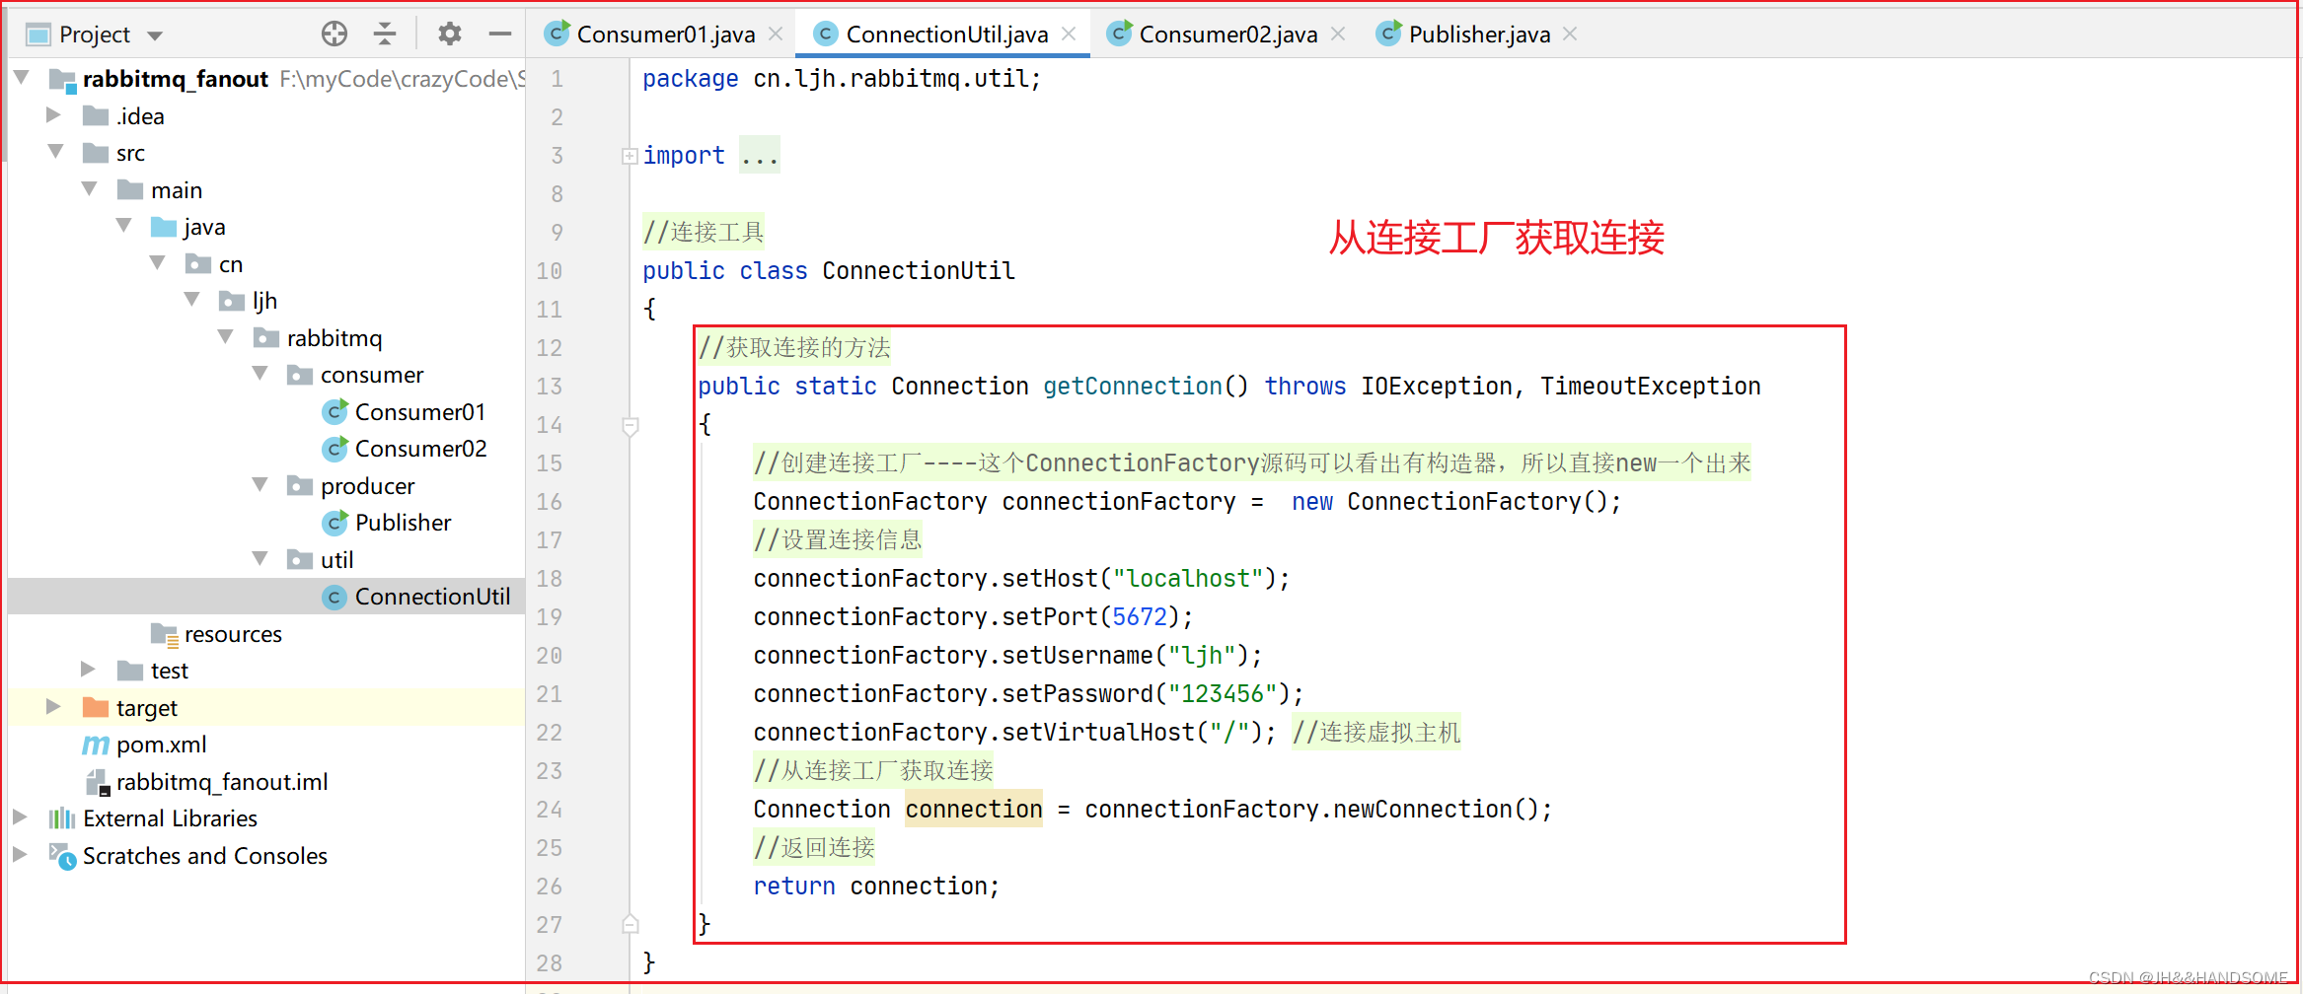2303x994 pixels.
Task: Select the resources folder
Action: [233, 634]
